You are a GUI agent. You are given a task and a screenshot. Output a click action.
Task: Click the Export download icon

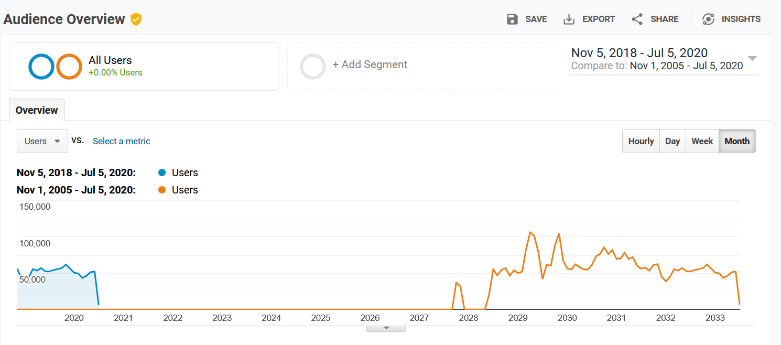(569, 19)
